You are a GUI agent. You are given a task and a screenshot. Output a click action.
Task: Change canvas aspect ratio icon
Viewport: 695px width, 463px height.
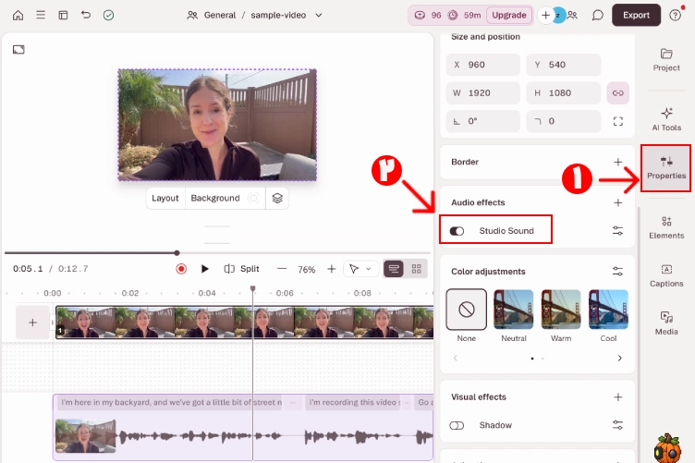(x=18, y=50)
